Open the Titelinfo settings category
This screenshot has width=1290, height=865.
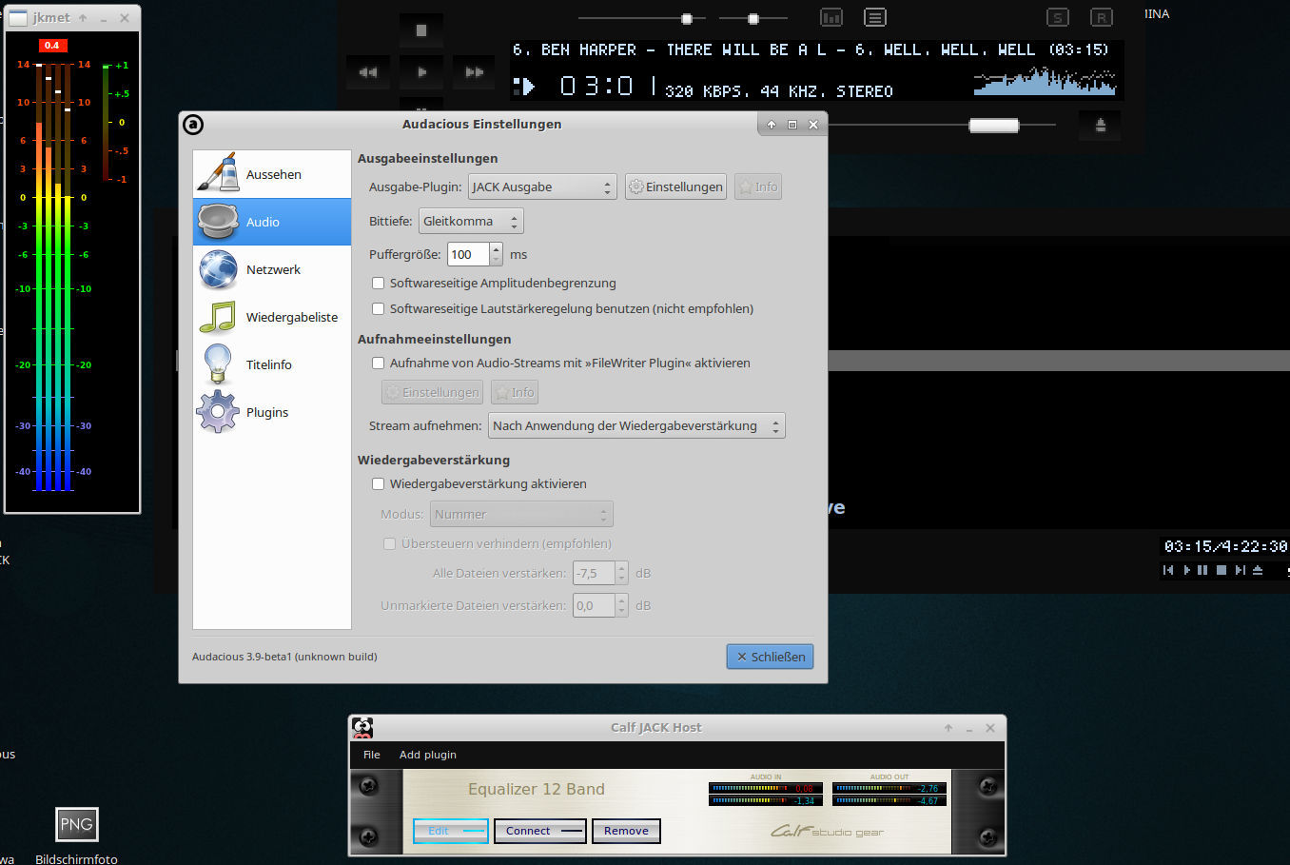(272, 364)
